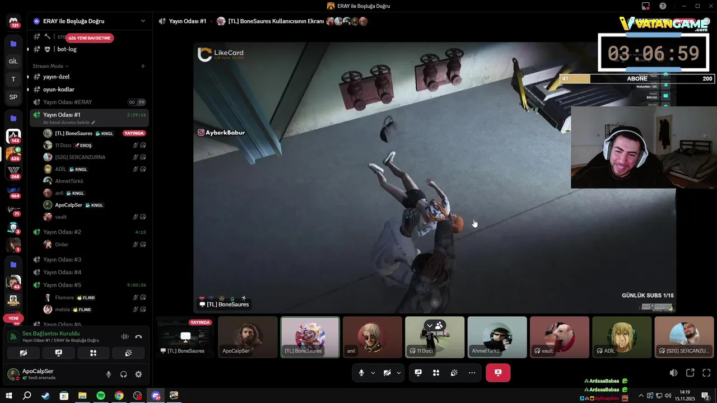Toggle microphone mute in user panel
The height and width of the screenshot is (403, 717).
coord(109,374)
